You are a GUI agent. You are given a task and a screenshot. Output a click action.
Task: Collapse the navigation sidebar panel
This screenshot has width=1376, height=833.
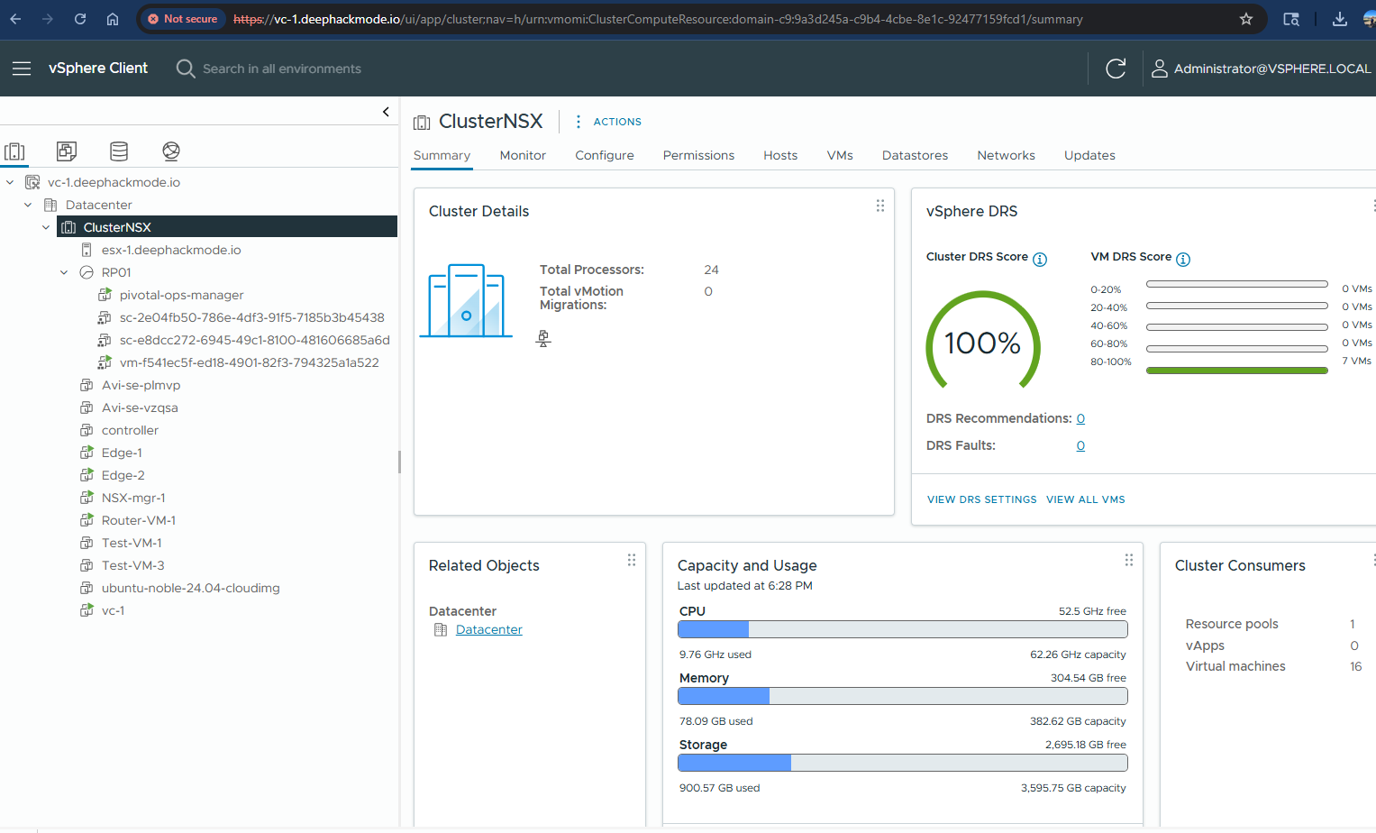386,112
